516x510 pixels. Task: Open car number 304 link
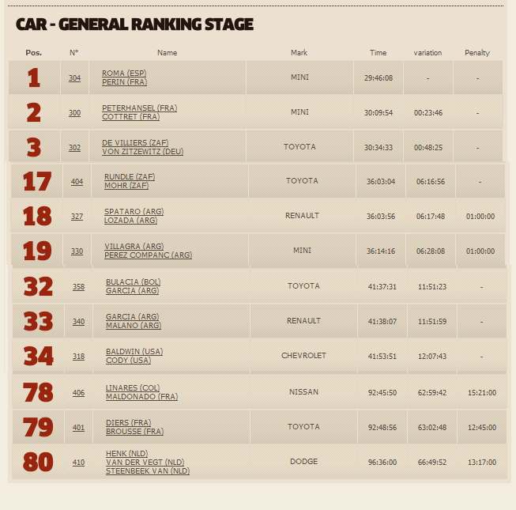74,78
